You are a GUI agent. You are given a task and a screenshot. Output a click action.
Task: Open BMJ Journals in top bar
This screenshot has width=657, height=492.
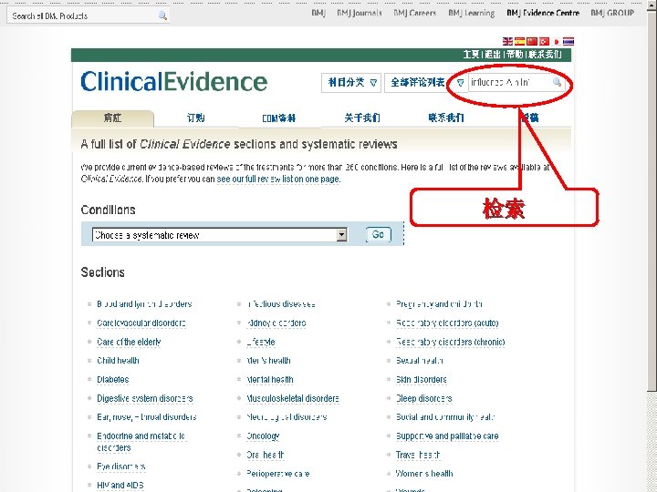coord(360,13)
